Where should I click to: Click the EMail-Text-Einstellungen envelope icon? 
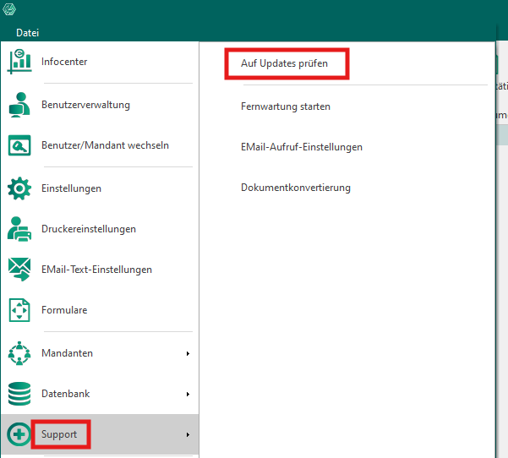point(19,270)
